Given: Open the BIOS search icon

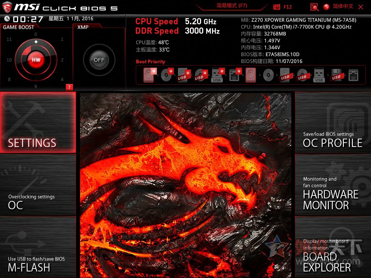Looking at the screenshot, I should 314,7.
